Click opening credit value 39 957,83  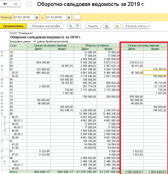coord(67,66)
